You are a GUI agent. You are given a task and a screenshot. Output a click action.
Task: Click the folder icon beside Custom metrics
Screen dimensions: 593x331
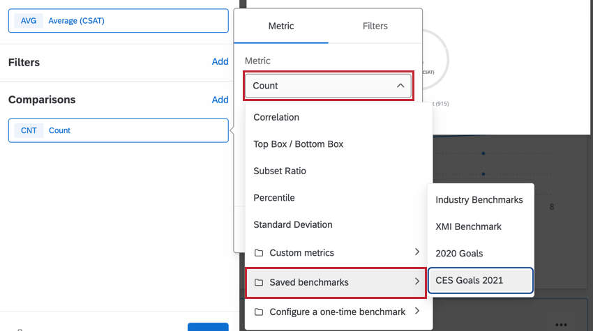[x=259, y=253]
